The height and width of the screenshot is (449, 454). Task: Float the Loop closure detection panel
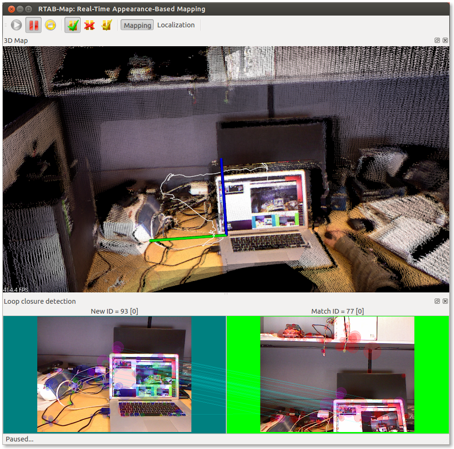[437, 301]
